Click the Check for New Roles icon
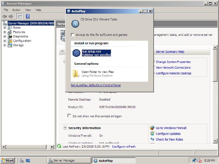The width and height of the screenshot is (219, 164). click(152, 139)
